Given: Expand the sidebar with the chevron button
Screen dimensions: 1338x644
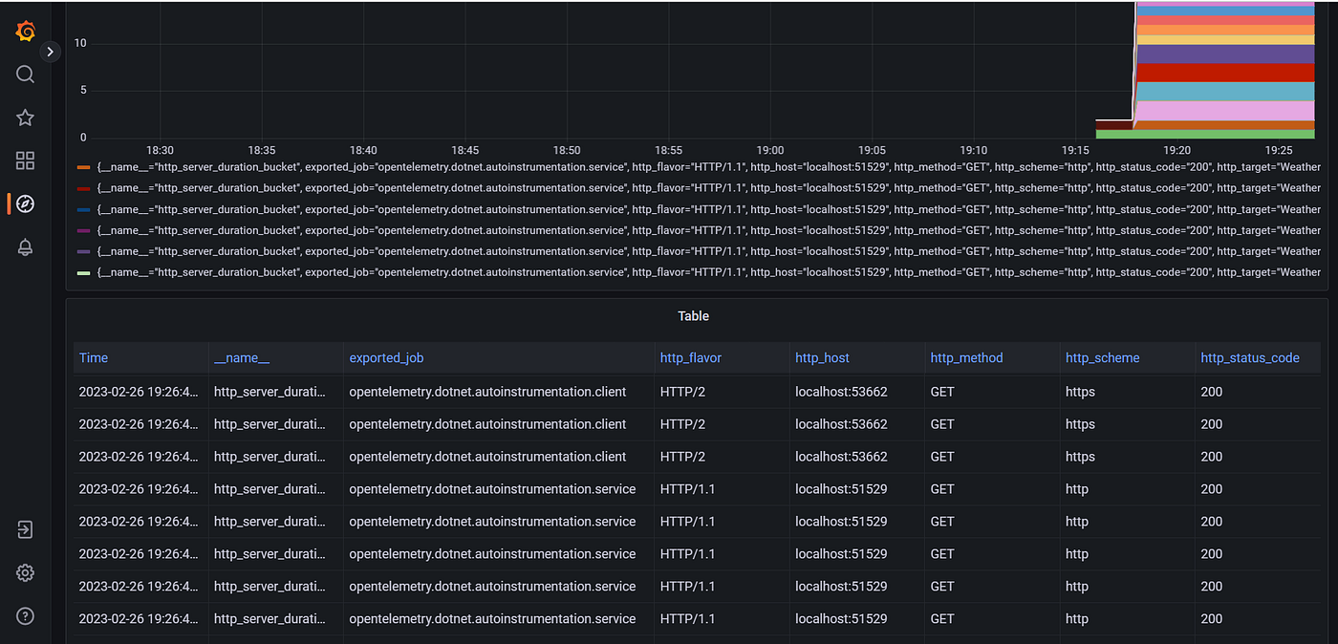Looking at the screenshot, I should pos(51,52).
